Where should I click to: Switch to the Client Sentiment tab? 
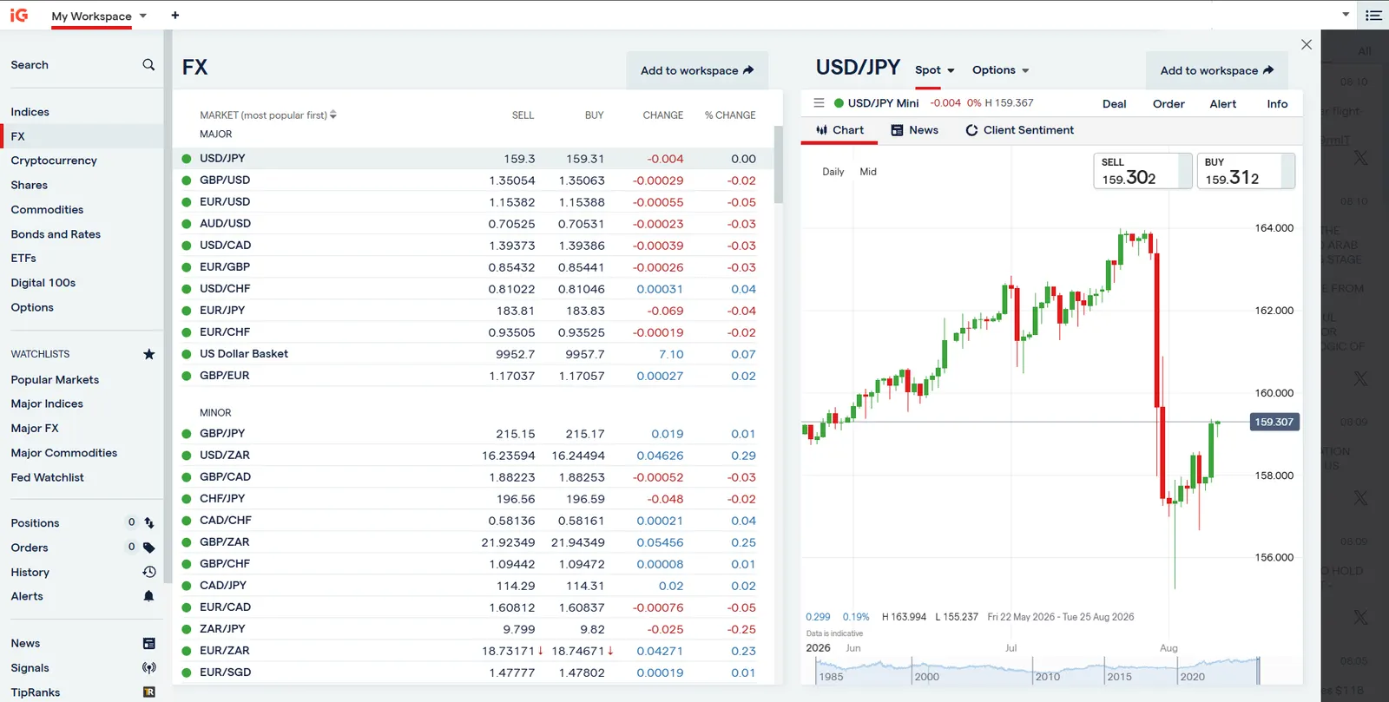1019,130
